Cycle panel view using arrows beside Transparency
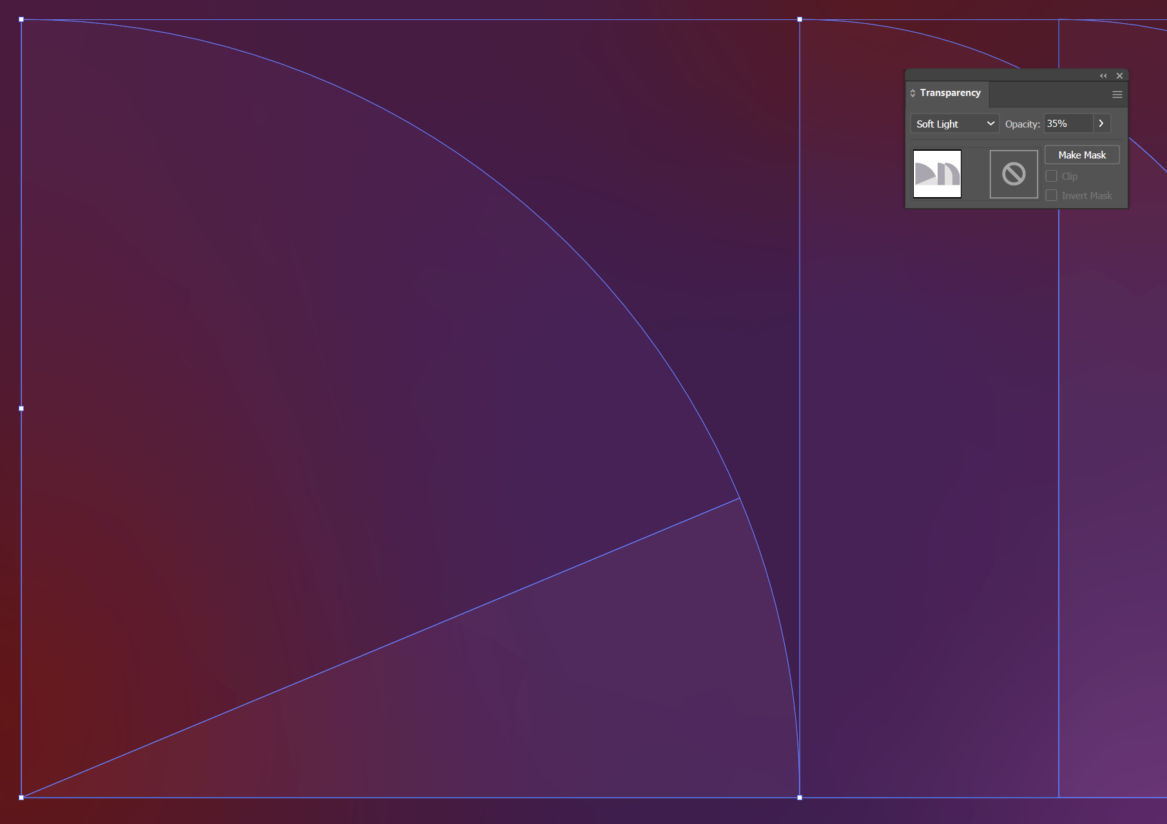This screenshot has height=824, width=1167. pyautogui.click(x=912, y=93)
